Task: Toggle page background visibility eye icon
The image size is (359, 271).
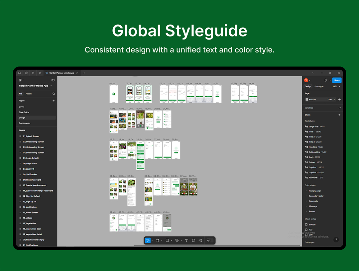Action: (339, 100)
